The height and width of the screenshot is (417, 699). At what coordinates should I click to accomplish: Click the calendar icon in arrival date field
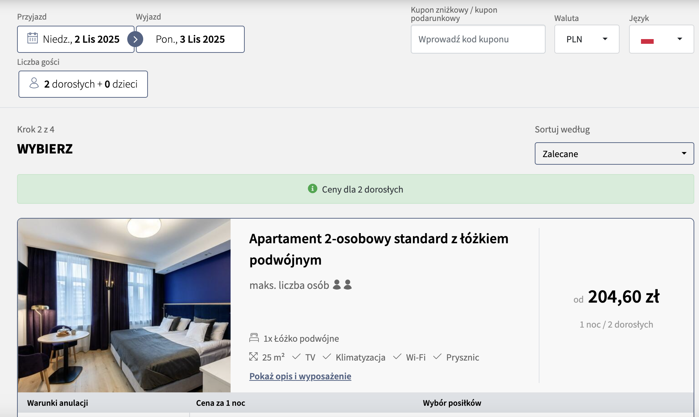click(33, 38)
